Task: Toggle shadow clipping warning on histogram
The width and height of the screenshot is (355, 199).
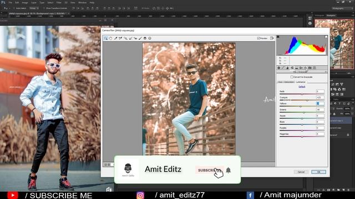Action: (x=278, y=36)
